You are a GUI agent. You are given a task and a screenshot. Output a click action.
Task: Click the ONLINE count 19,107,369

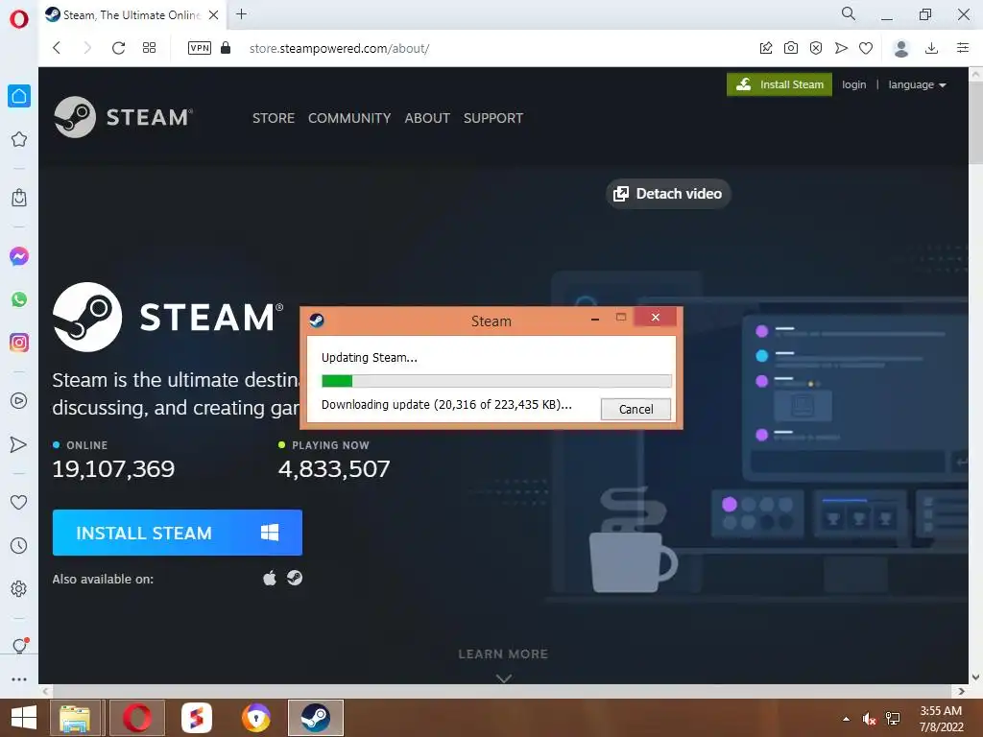pos(113,468)
